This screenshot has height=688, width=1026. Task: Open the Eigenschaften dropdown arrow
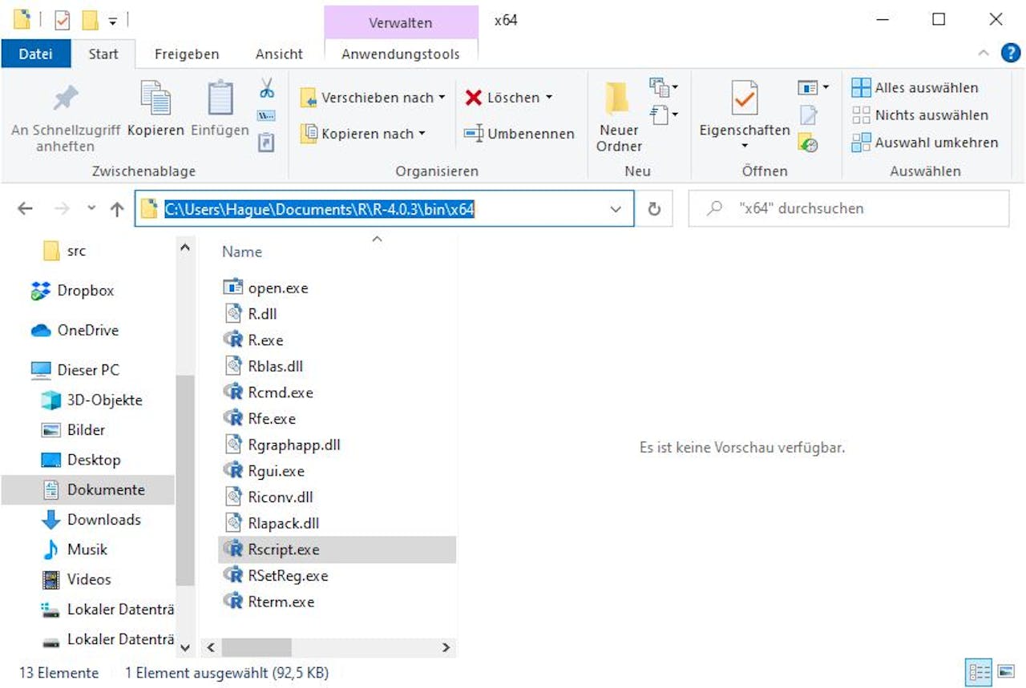tap(745, 146)
